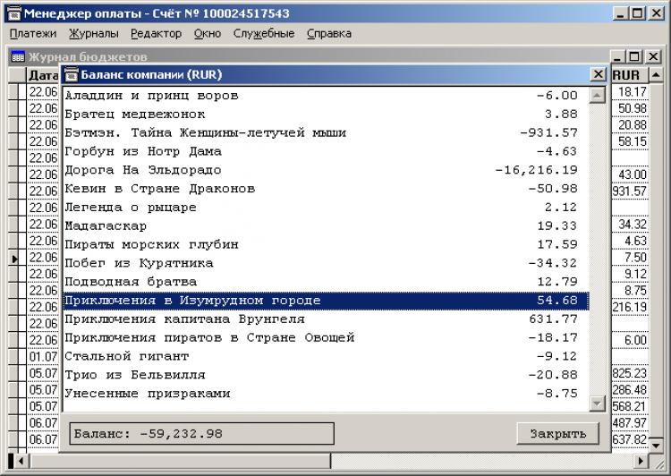Select row Мадагаскар

(326, 226)
